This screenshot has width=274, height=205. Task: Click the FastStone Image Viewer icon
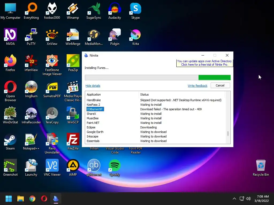[x=52, y=65]
